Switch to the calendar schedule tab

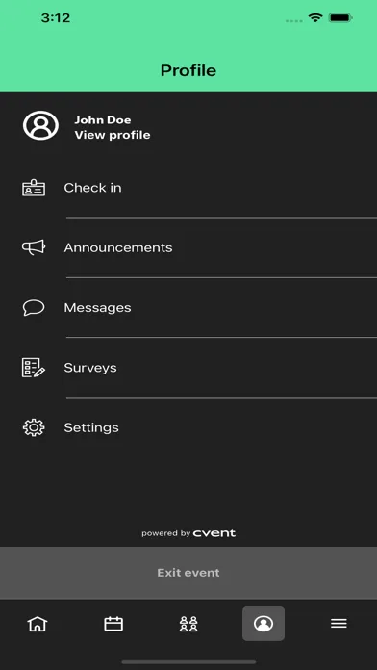[x=113, y=624]
